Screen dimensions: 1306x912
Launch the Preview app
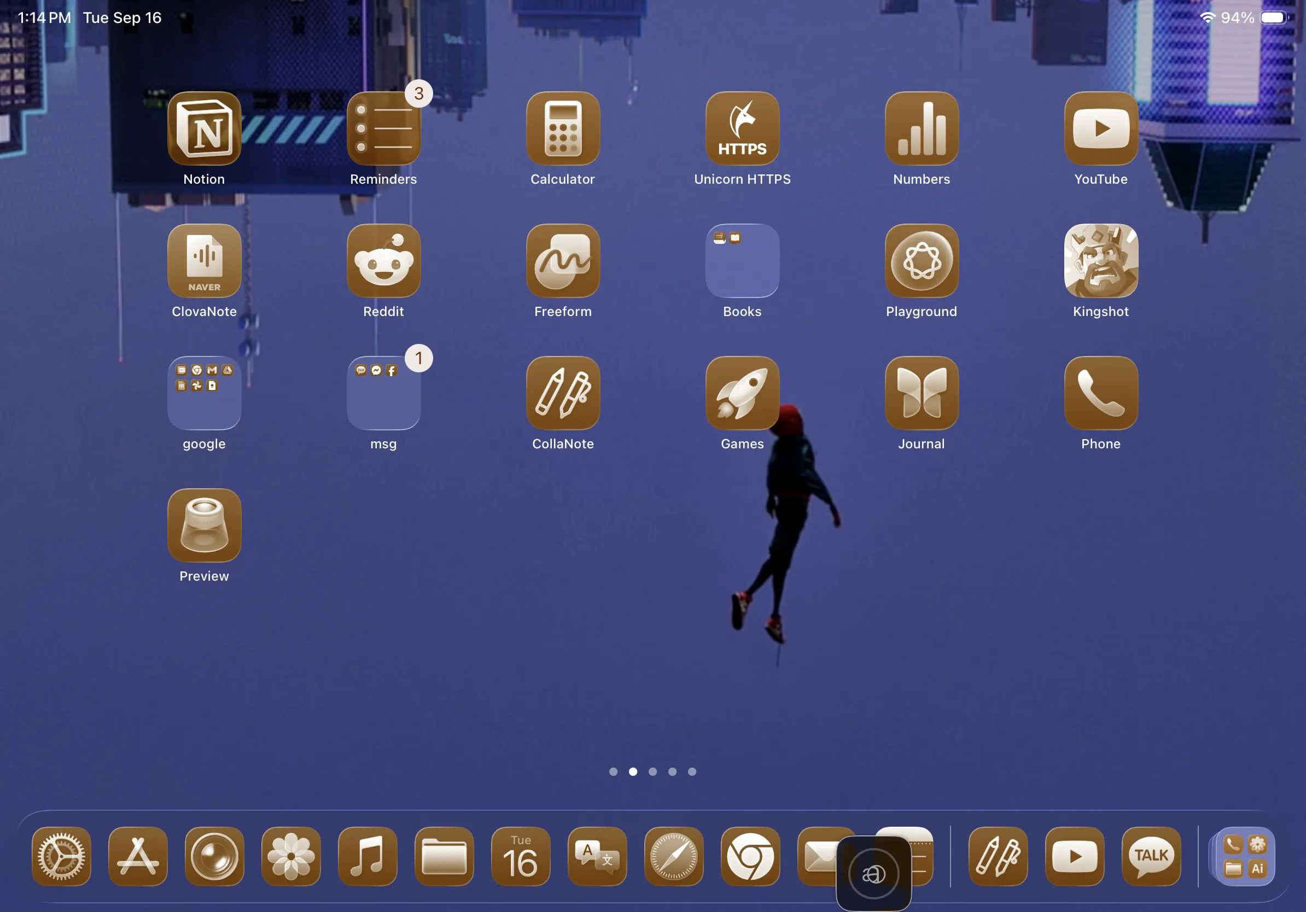tap(204, 525)
